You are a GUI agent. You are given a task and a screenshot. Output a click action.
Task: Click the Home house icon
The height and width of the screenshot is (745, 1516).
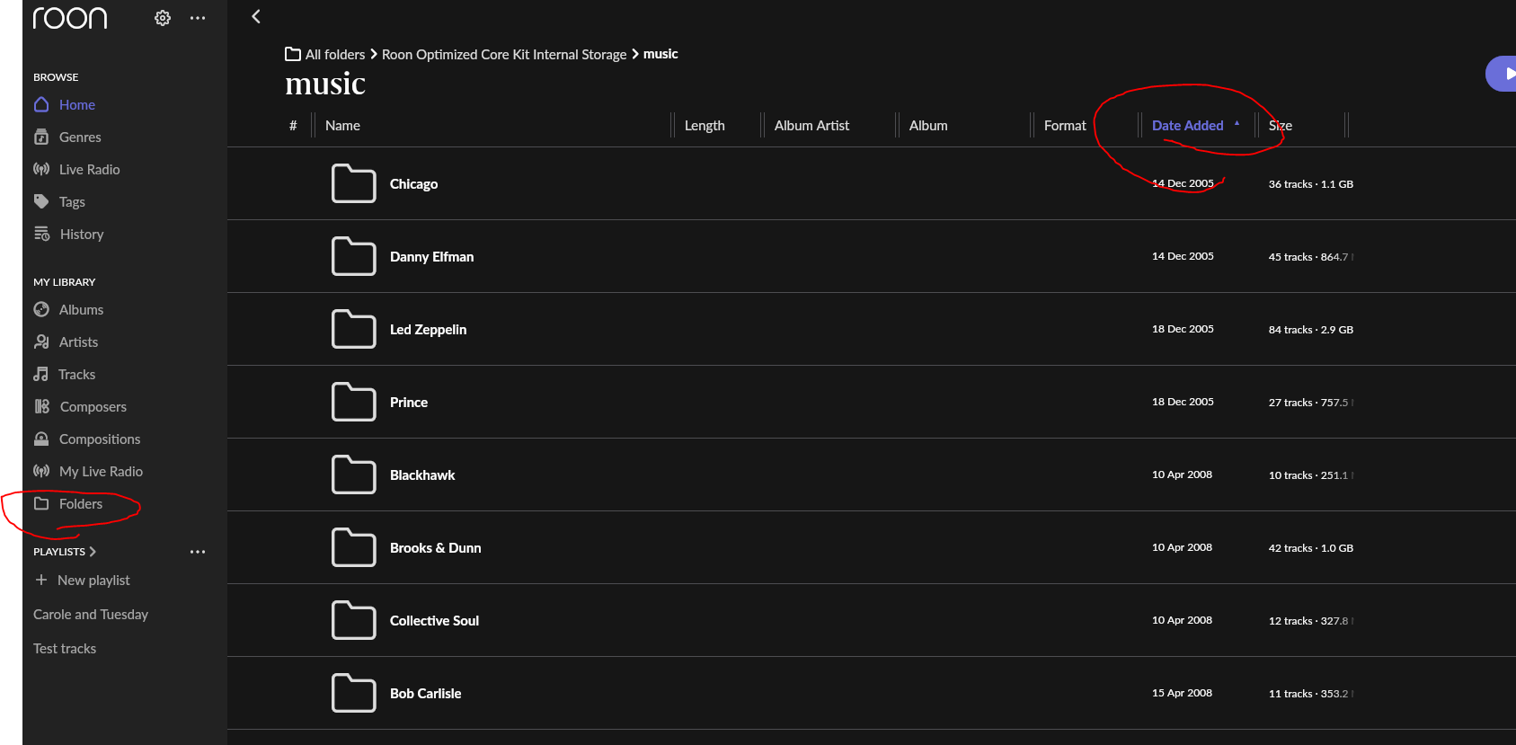click(41, 104)
